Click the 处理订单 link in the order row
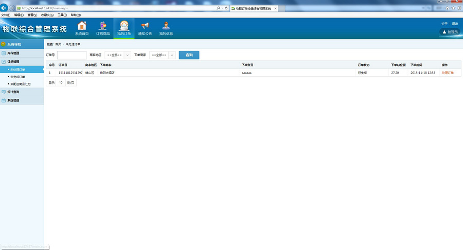463x250 pixels. coord(448,73)
